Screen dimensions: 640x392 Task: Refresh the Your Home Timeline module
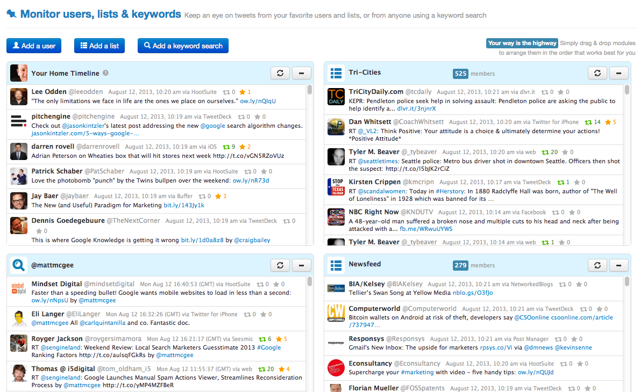click(280, 73)
